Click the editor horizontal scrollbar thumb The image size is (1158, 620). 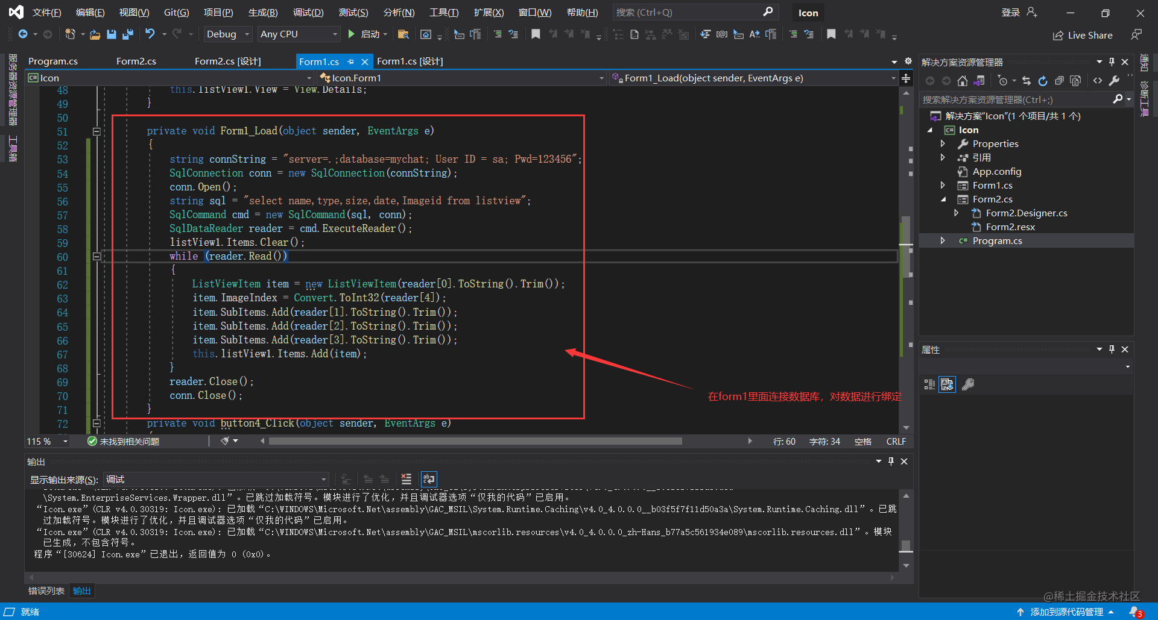tap(476, 441)
